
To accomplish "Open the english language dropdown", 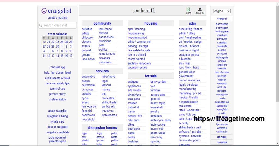I will [222, 11].
